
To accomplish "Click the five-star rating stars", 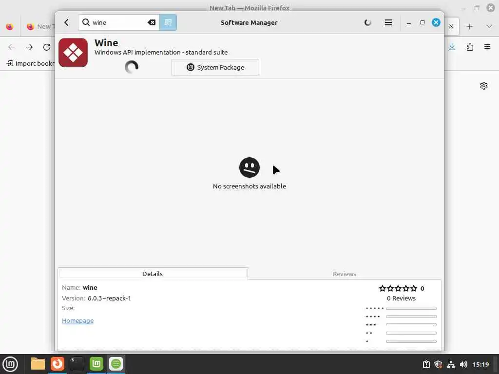I will [398, 288].
